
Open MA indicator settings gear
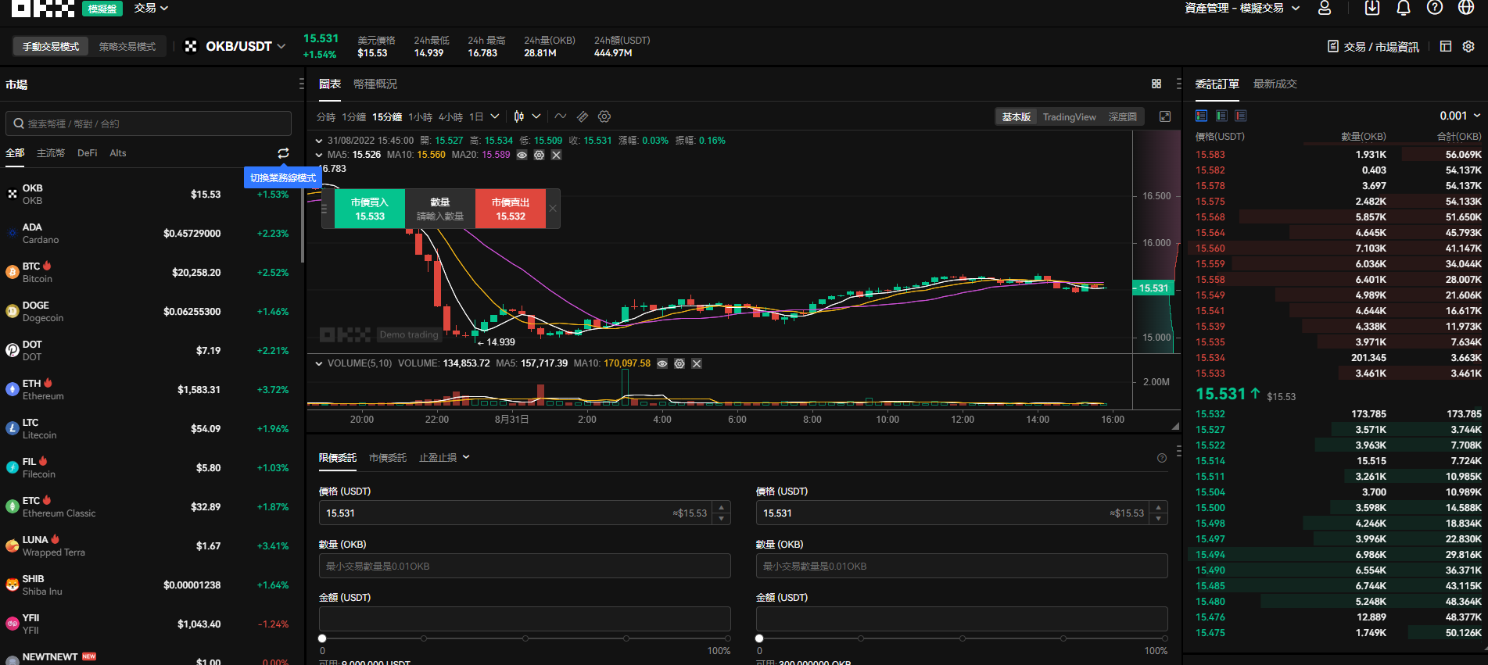(539, 155)
